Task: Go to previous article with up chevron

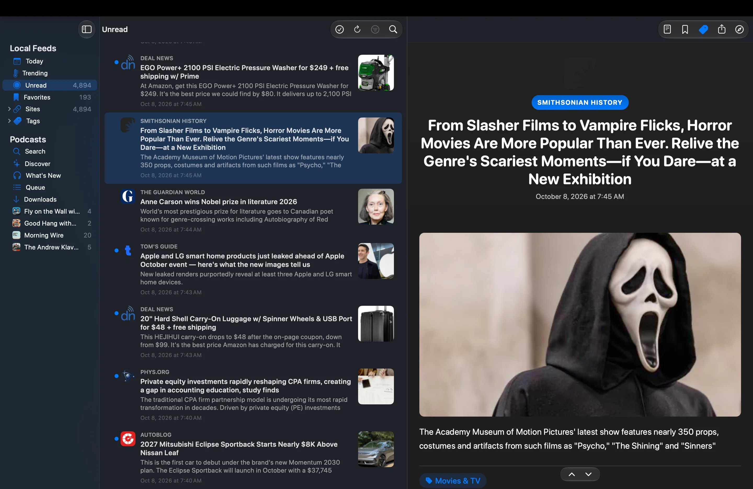Action: click(571, 474)
